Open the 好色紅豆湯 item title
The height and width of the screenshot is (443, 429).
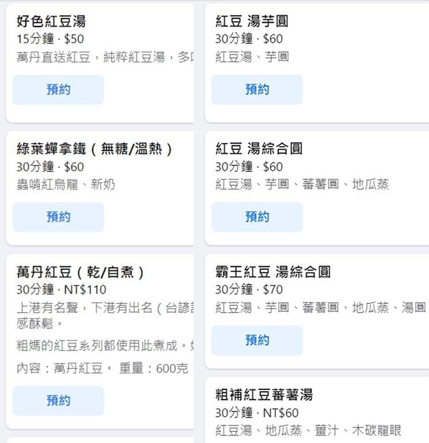(x=51, y=21)
